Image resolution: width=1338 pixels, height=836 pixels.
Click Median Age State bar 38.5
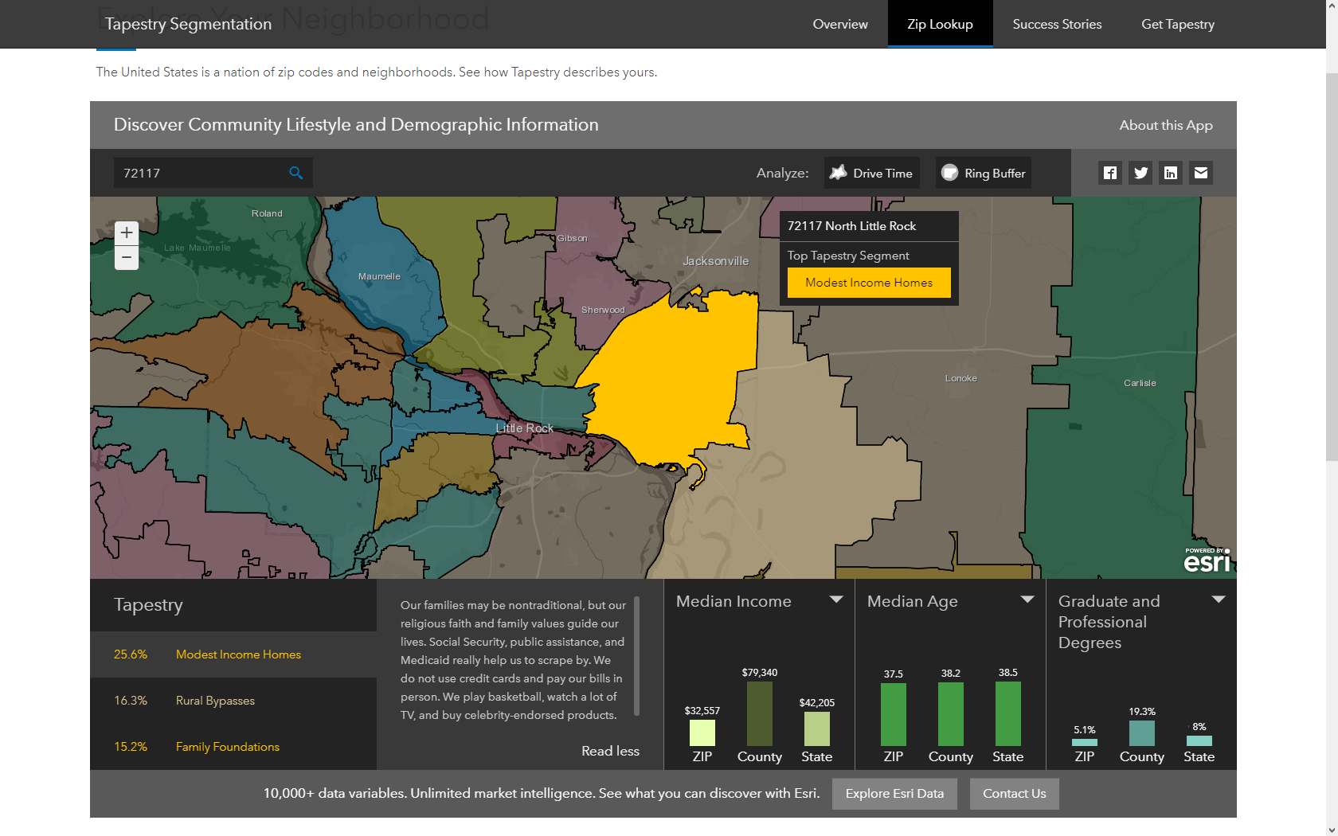tap(1008, 713)
